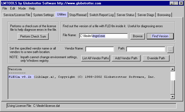
Task: Click the Override Path button
Action: [x=156, y=58]
